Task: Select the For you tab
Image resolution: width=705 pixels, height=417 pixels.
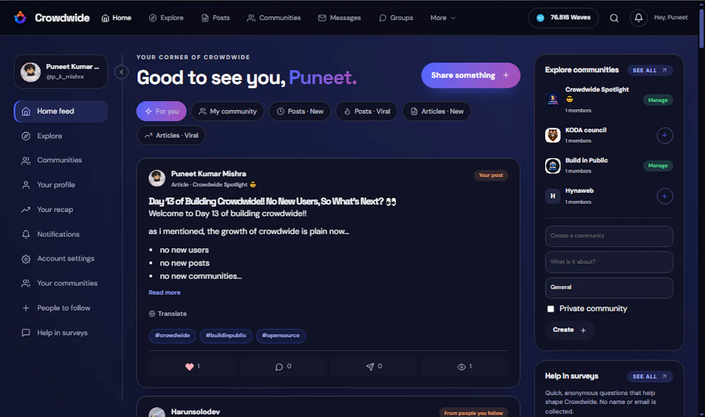Action: pyautogui.click(x=161, y=111)
